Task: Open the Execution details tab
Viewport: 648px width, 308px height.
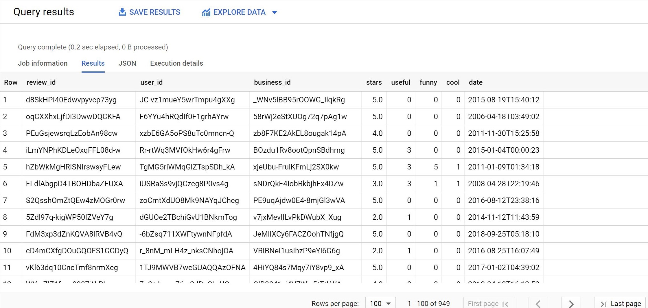Action: (176, 63)
